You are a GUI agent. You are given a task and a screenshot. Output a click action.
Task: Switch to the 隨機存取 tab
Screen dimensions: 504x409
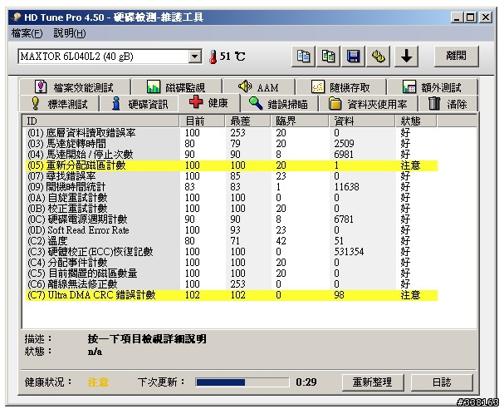pyautogui.click(x=340, y=87)
